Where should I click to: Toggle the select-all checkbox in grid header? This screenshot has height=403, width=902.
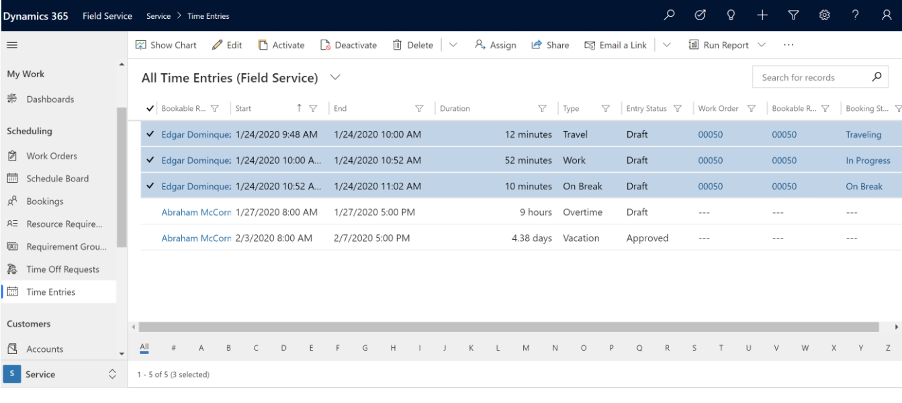coord(150,107)
